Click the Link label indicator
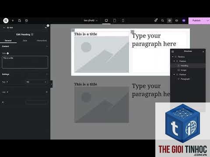Image resolution: width=210 pixels, height=157 pixels. (x=7, y=92)
